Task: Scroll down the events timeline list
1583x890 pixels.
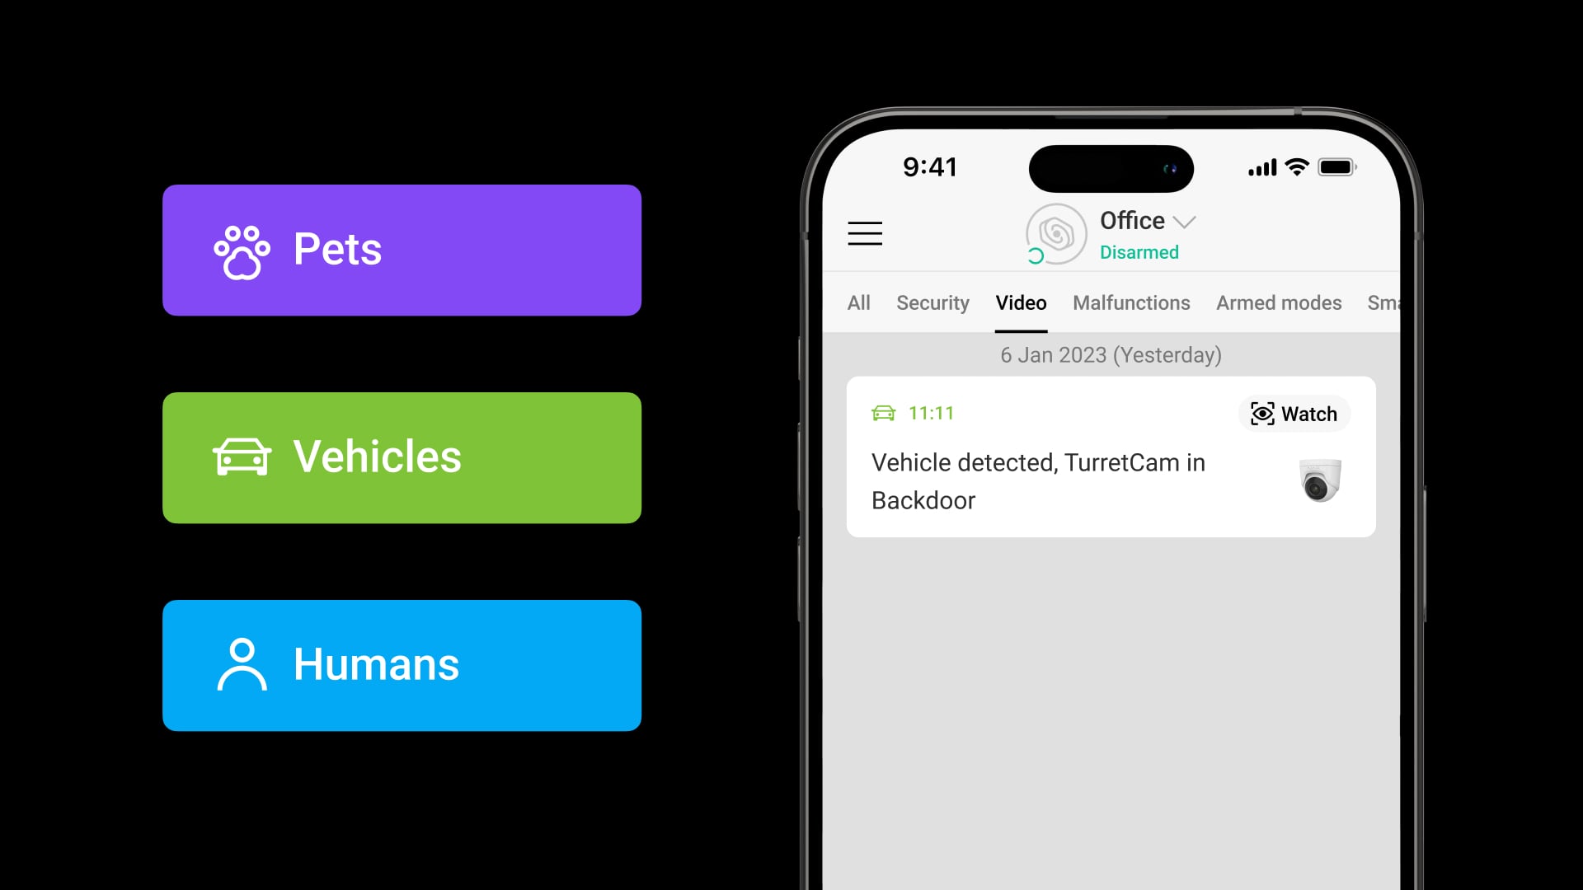Action: [x=1111, y=706]
